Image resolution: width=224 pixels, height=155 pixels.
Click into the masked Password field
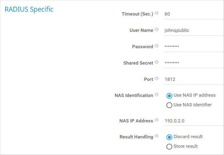coord(194,46)
